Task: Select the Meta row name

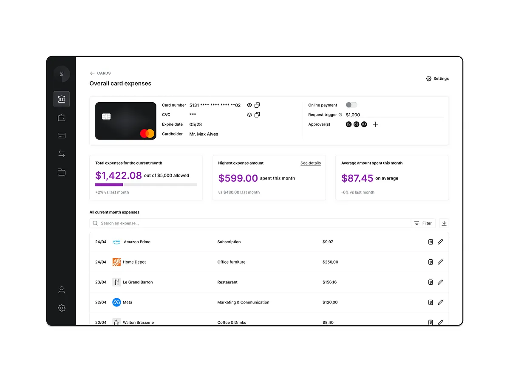Action: click(x=127, y=302)
